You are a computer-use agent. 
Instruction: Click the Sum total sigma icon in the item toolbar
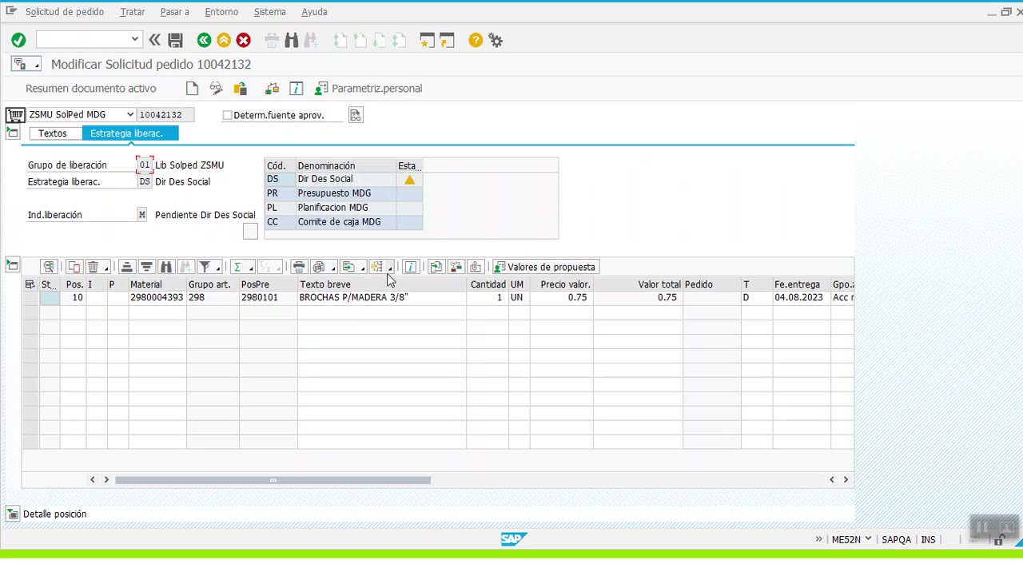237,267
